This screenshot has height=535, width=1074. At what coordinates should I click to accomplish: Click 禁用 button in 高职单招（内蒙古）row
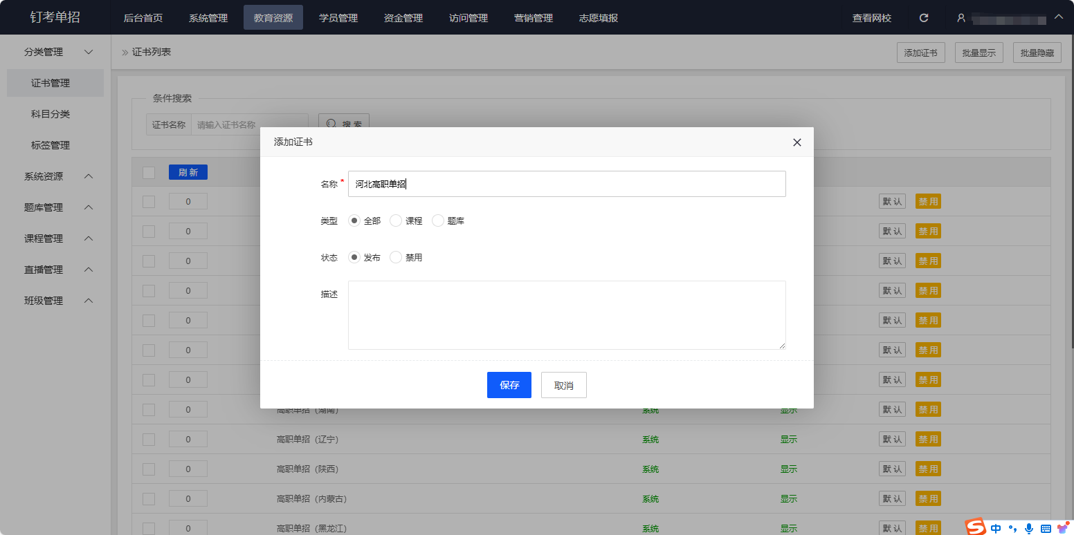[x=928, y=499]
